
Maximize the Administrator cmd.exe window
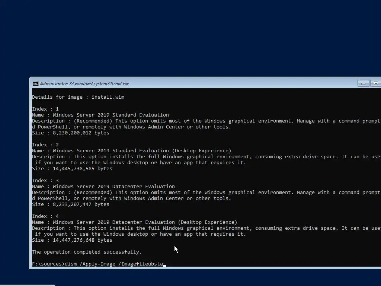pyautogui.click(x=375, y=84)
